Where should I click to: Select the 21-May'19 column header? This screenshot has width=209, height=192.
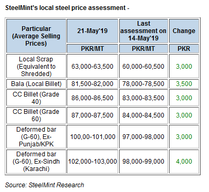click(x=92, y=31)
